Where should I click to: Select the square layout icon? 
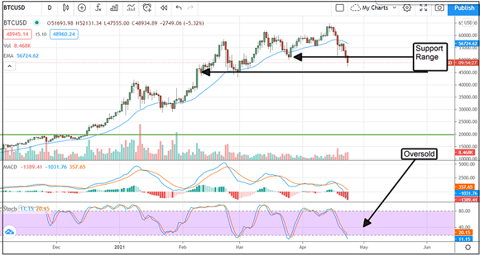click(339, 8)
